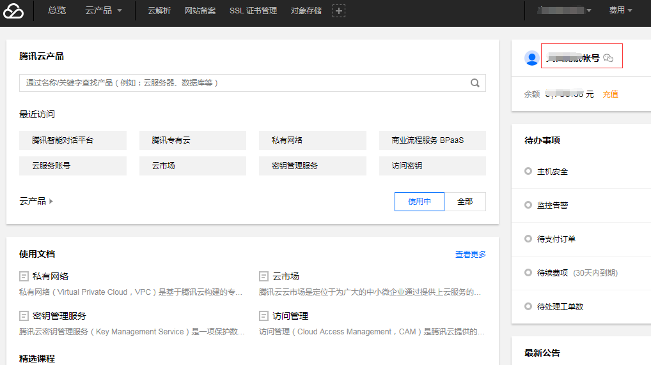Screen dimensions: 651x365
Task: Click the Tencent Cloud logo icon
Action: (13, 11)
